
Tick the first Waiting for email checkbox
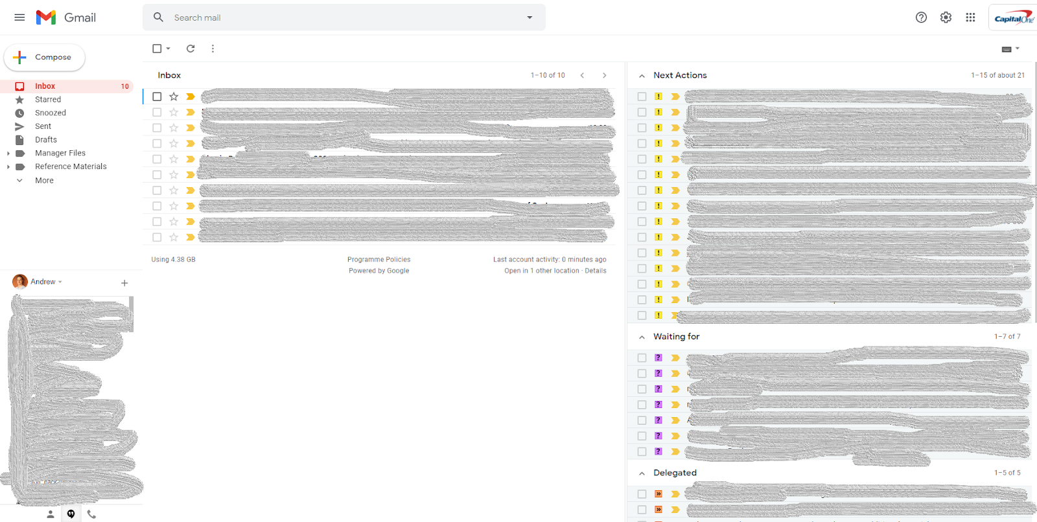click(x=642, y=357)
